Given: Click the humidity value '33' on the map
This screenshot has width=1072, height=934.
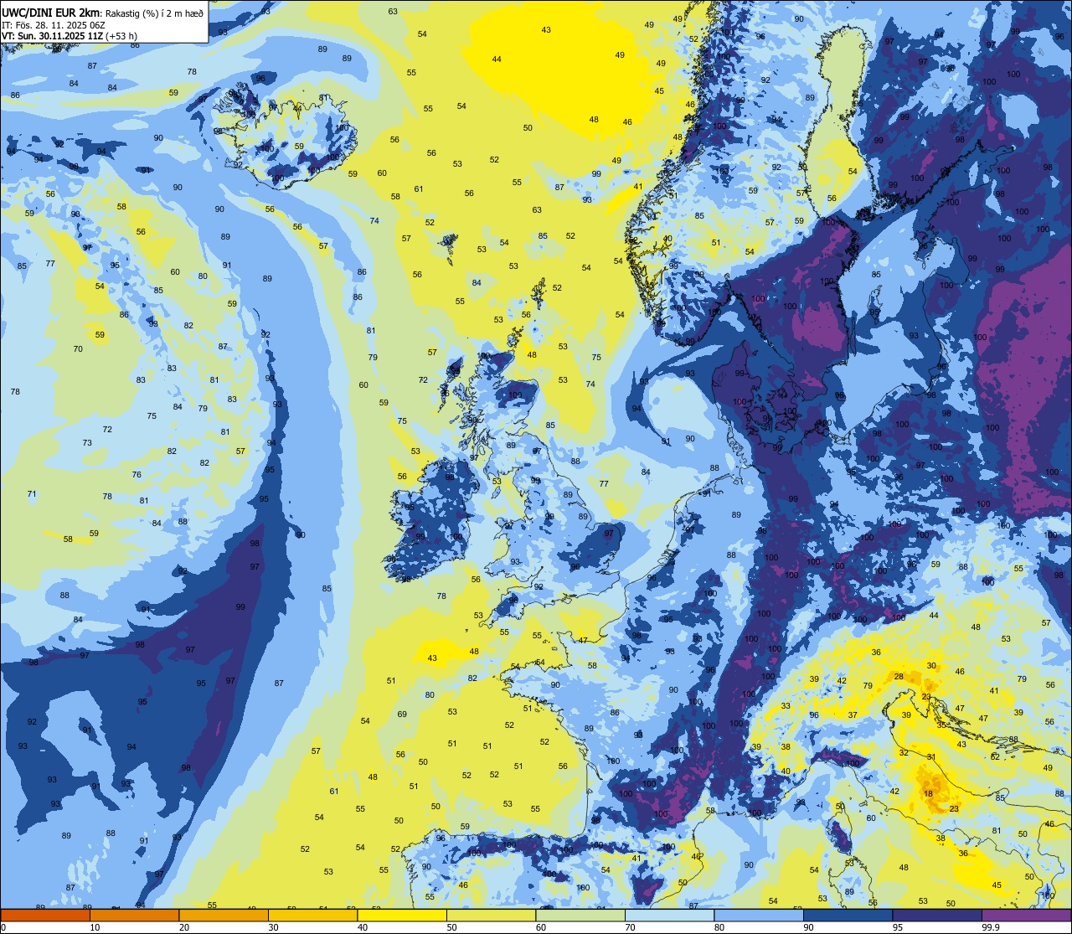Looking at the screenshot, I should [786, 706].
